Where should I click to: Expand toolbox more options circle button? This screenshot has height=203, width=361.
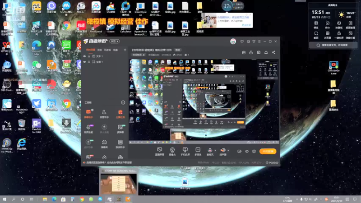click(123, 102)
